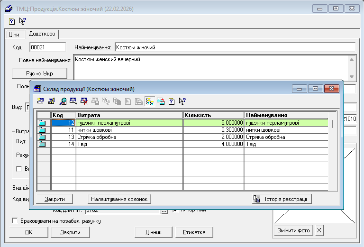Click the Найменування input field
Image resolution: width=364 pixels, height=247 pixels.
point(234,47)
